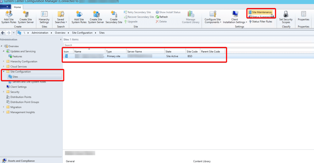The height and width of the screenshot is (163, 314).
Task: Go forward with the forward arrow
Action: click(x=8, y=33)
